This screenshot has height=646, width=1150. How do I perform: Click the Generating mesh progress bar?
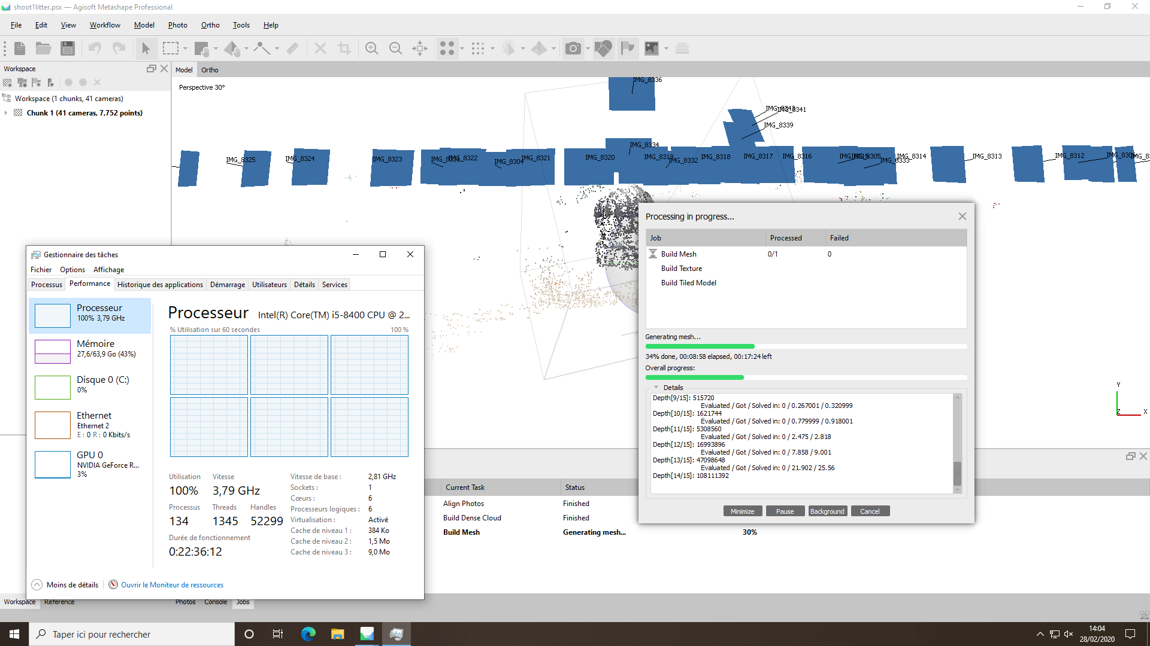[x=806, y=346]
